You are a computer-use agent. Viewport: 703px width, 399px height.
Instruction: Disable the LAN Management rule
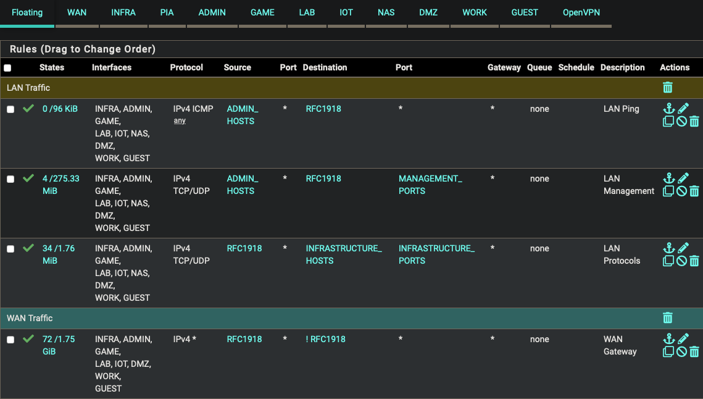click(681, 191)
